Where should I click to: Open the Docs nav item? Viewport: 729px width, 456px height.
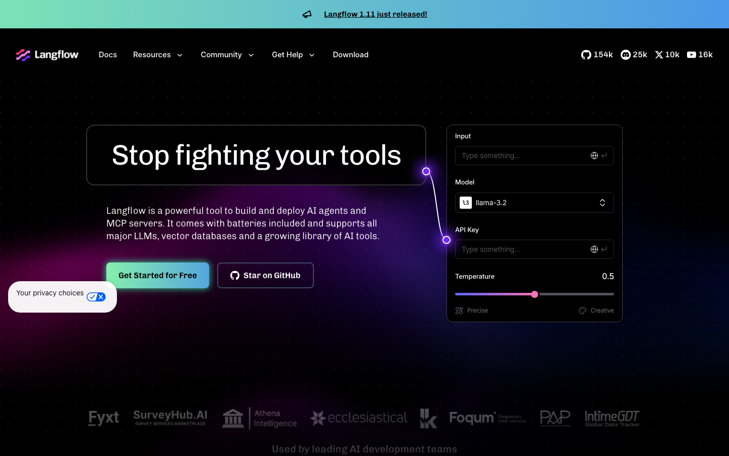[x=108, y=55]
